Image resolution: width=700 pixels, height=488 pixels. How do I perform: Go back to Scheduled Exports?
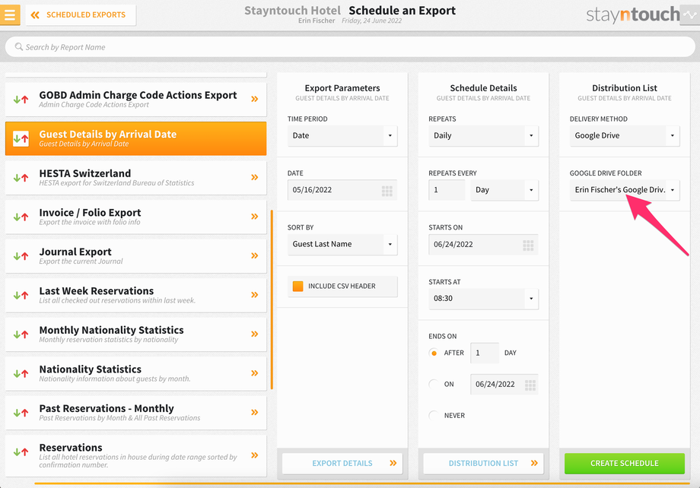[x=81, y=14]
